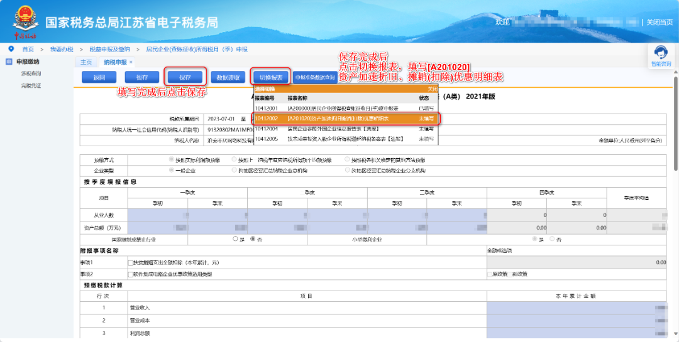Click 从业人数 third quarter 季初 field

pyautogui.click(x=397, y=215)
